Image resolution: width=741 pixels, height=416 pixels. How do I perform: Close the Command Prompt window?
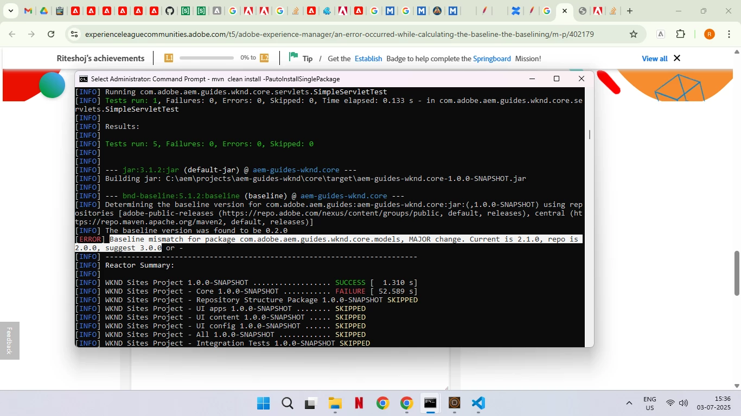coord(582,79)
